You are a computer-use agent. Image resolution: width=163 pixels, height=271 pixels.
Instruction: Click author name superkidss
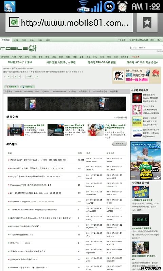(x=90, y=253)
